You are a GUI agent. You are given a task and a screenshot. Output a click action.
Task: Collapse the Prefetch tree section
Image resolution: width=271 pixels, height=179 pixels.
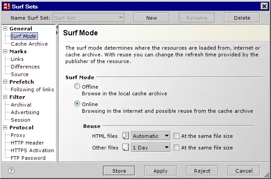[x=5, y=81]
